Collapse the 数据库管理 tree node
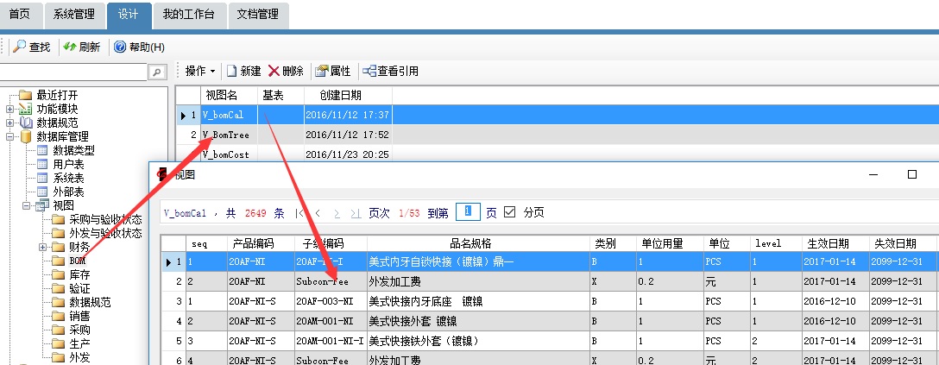Screen dimensions: 939x365 pos(10,136)
